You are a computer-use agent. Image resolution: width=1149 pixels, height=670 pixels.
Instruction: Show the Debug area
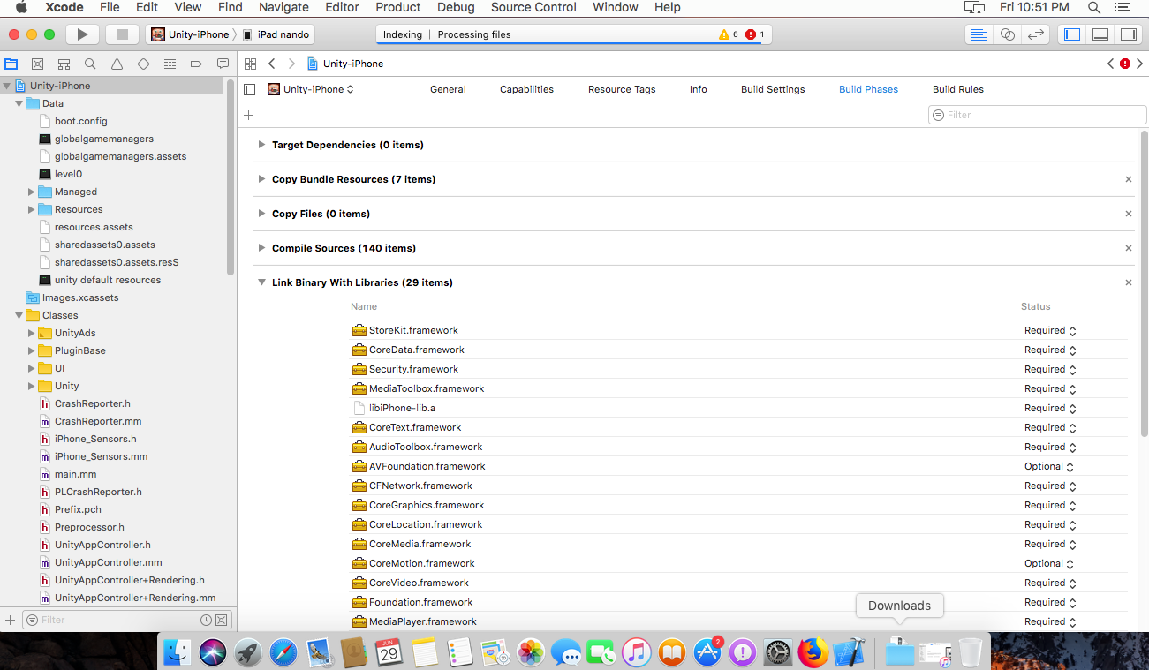point(1100,34)
